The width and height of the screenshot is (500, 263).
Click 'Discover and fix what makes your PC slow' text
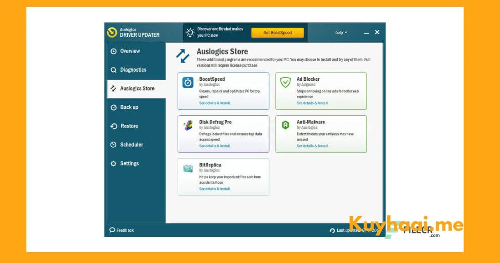pos(220,32)
